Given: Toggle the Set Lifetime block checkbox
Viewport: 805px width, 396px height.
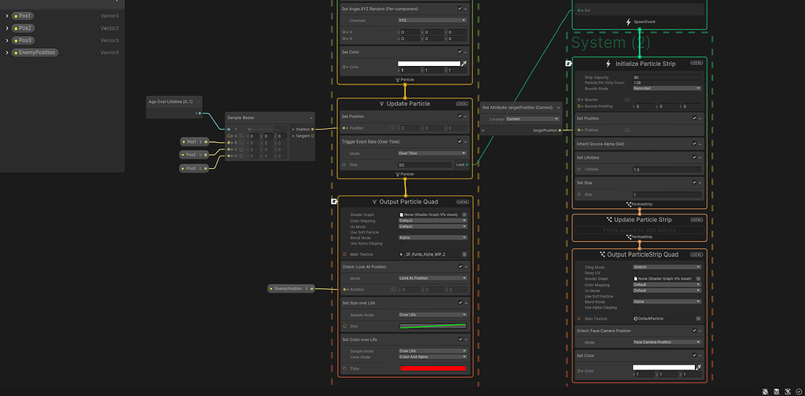Looking at the screenshot, I should click(694, 157).
